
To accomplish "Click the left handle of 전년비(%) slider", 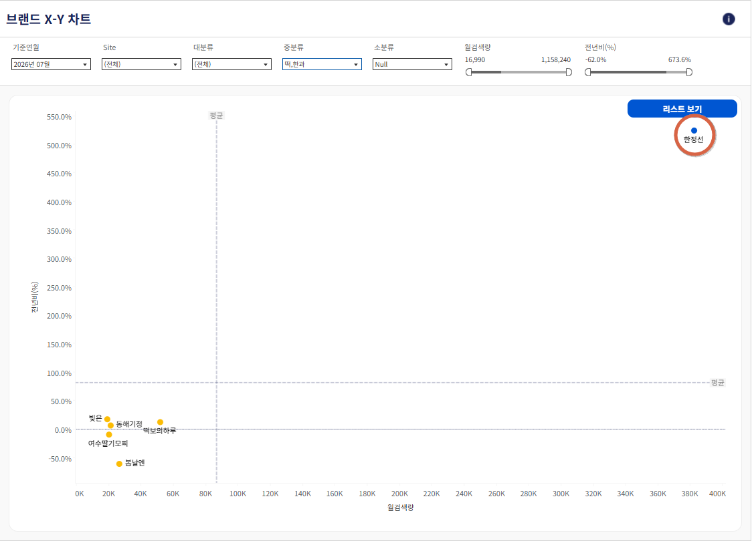I will [x=587, y=72].
